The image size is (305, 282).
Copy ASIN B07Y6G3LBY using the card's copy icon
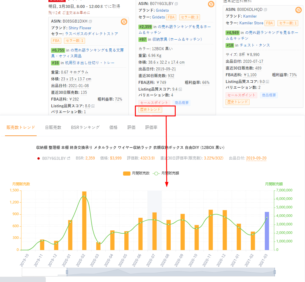[176, 4]
